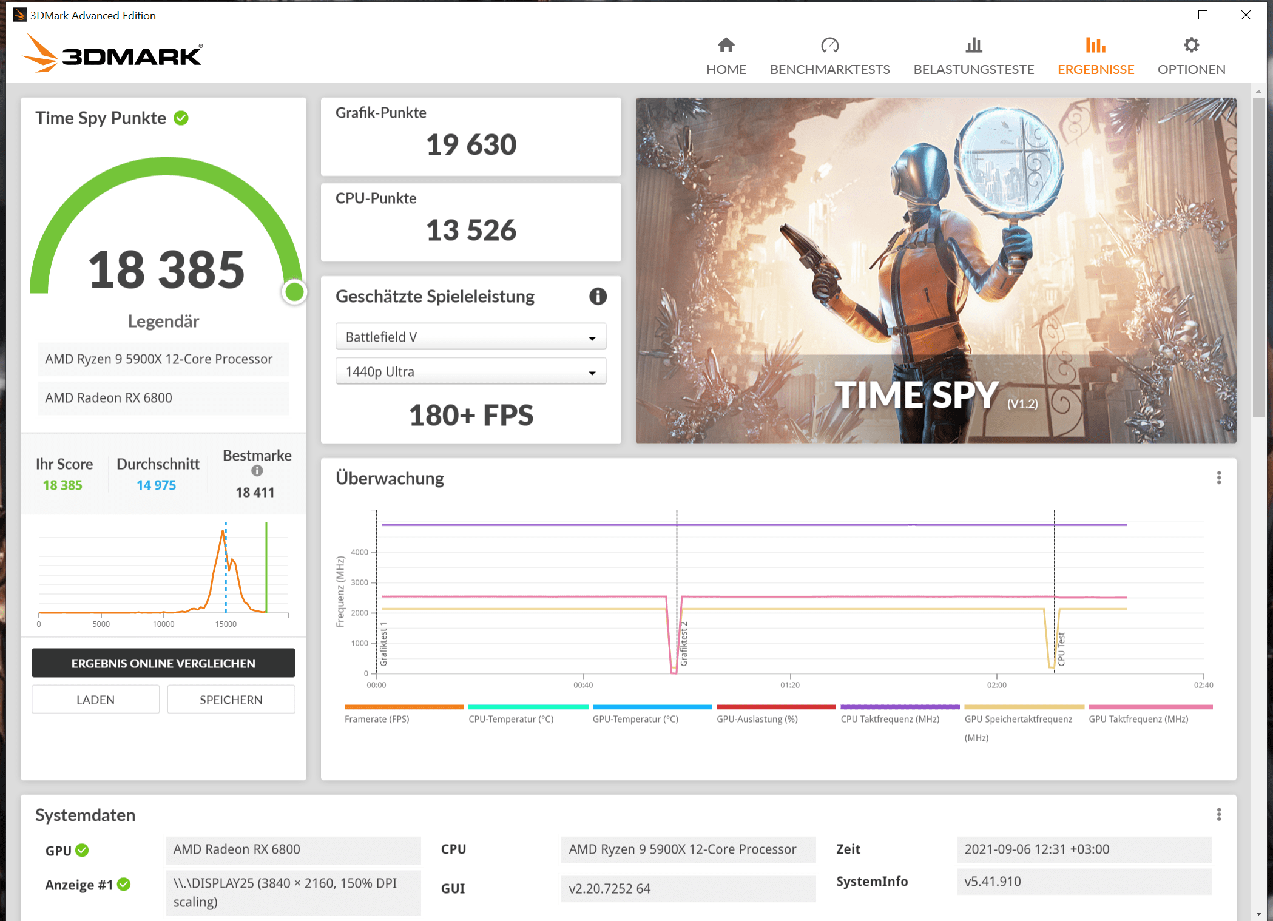The height and width of the screenshot is (921, 1273).
Task: Open Optionen via the gear icon
Action: pyautogui.click(x=1191, y=46)
